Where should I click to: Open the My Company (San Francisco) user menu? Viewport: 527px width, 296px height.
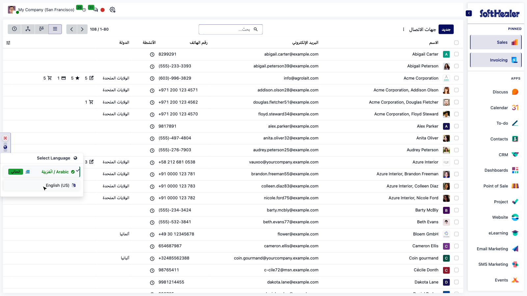(41, 10)
